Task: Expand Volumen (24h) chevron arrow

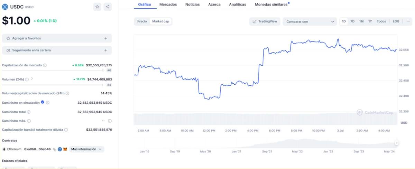Action: click(x=32, y=79)
